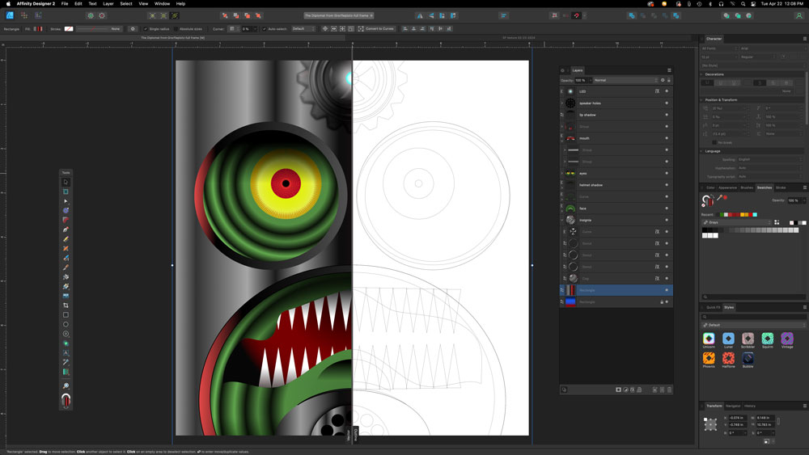809x455 pixels.
Task: Select the Artistic Text tool
Action: point(66,352)
